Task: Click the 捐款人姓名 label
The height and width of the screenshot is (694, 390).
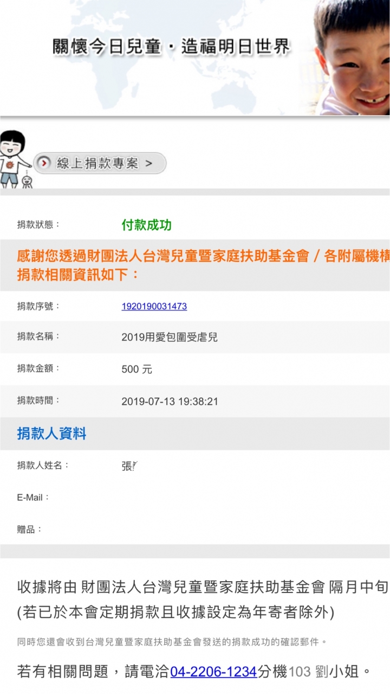Action: click(43, 465)
